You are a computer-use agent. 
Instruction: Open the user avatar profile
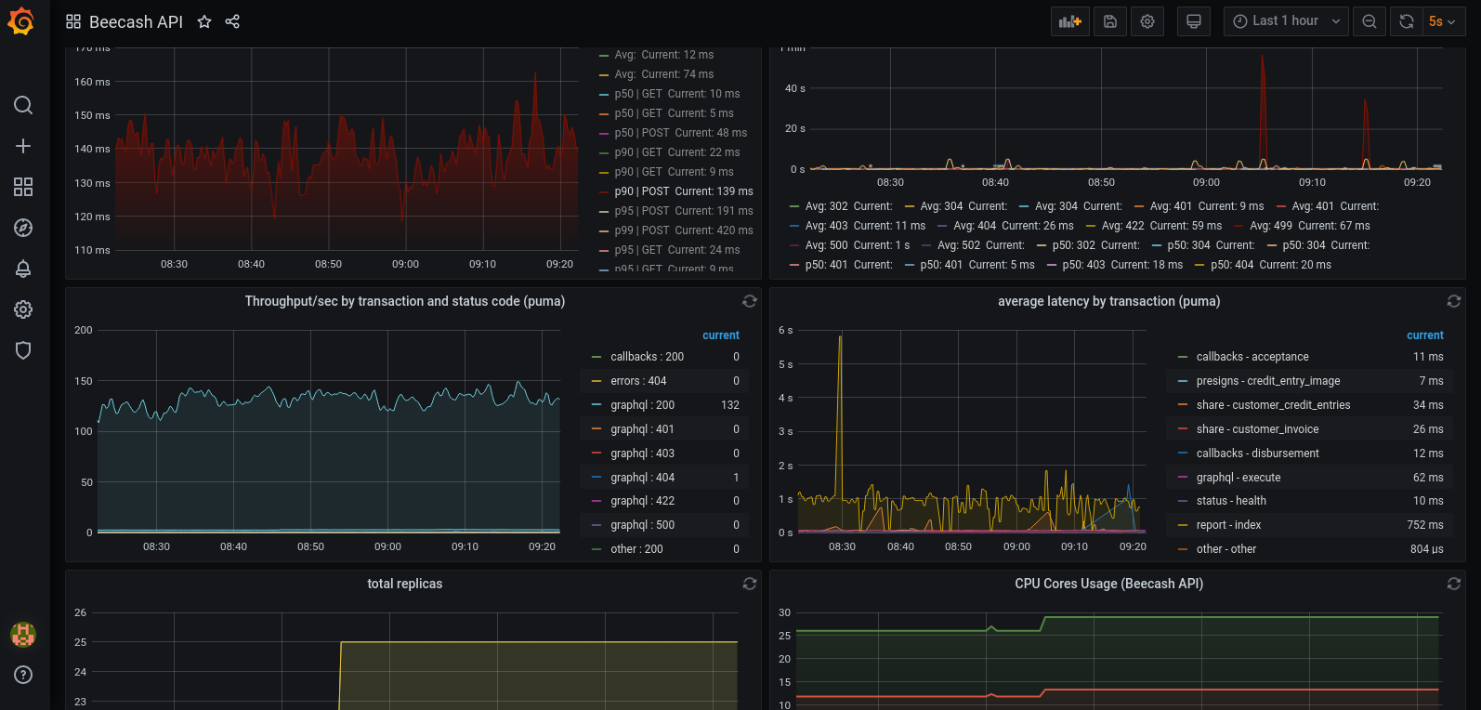(23, 635)
